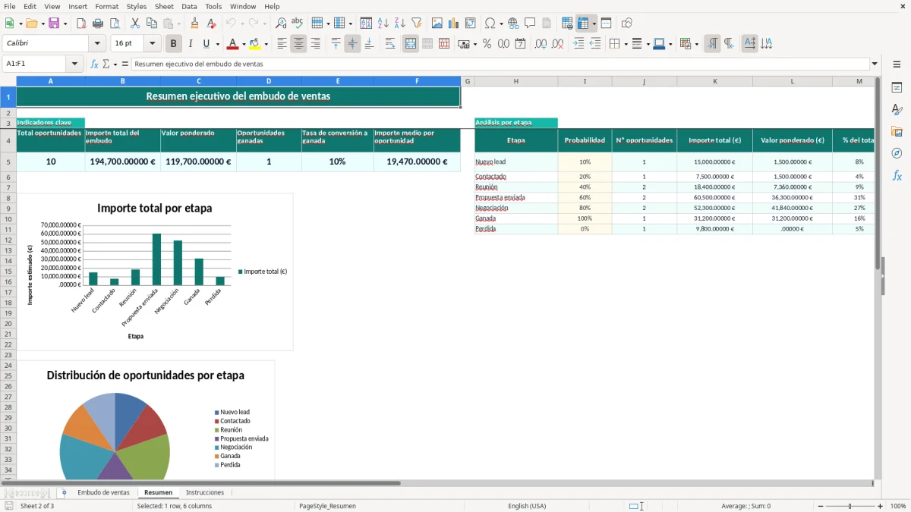Toggle Align Right

coord(315,44)
